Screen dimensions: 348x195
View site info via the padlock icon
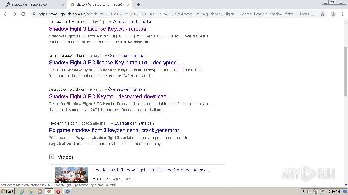point(34,14)
